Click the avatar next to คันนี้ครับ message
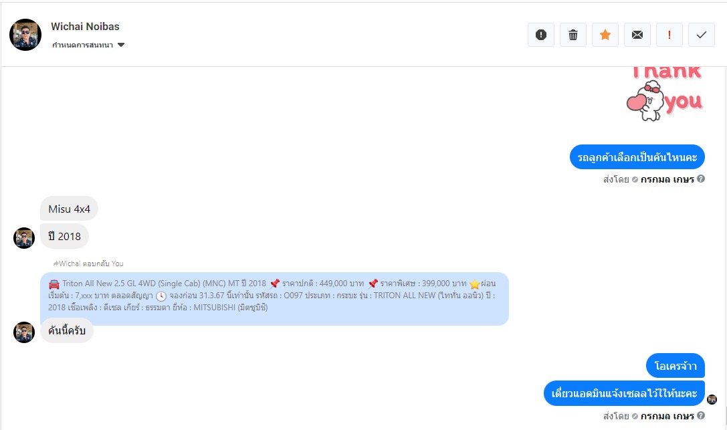The height and width of the screenshot is (430, 727). pos(24,332)
